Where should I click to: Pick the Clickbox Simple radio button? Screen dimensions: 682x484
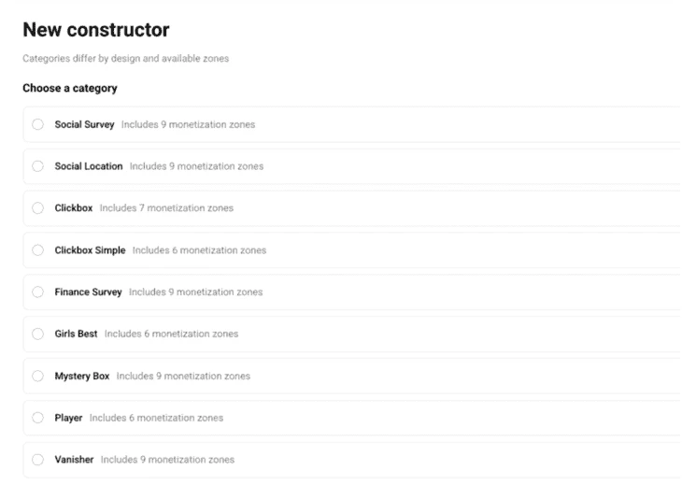point(37,250)
